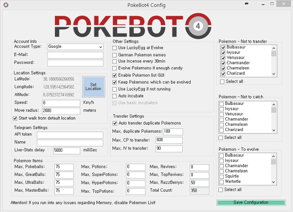Click the Save Configuration button
293x212 pixels.
[x=251, y=202]
